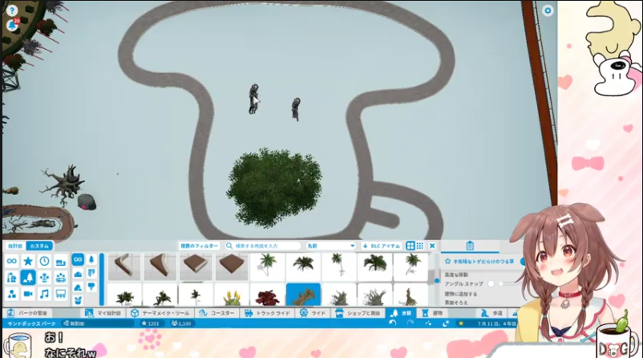Open the help question mark button
Viewport: 643px width, 358px height.
tap(11, 10)
